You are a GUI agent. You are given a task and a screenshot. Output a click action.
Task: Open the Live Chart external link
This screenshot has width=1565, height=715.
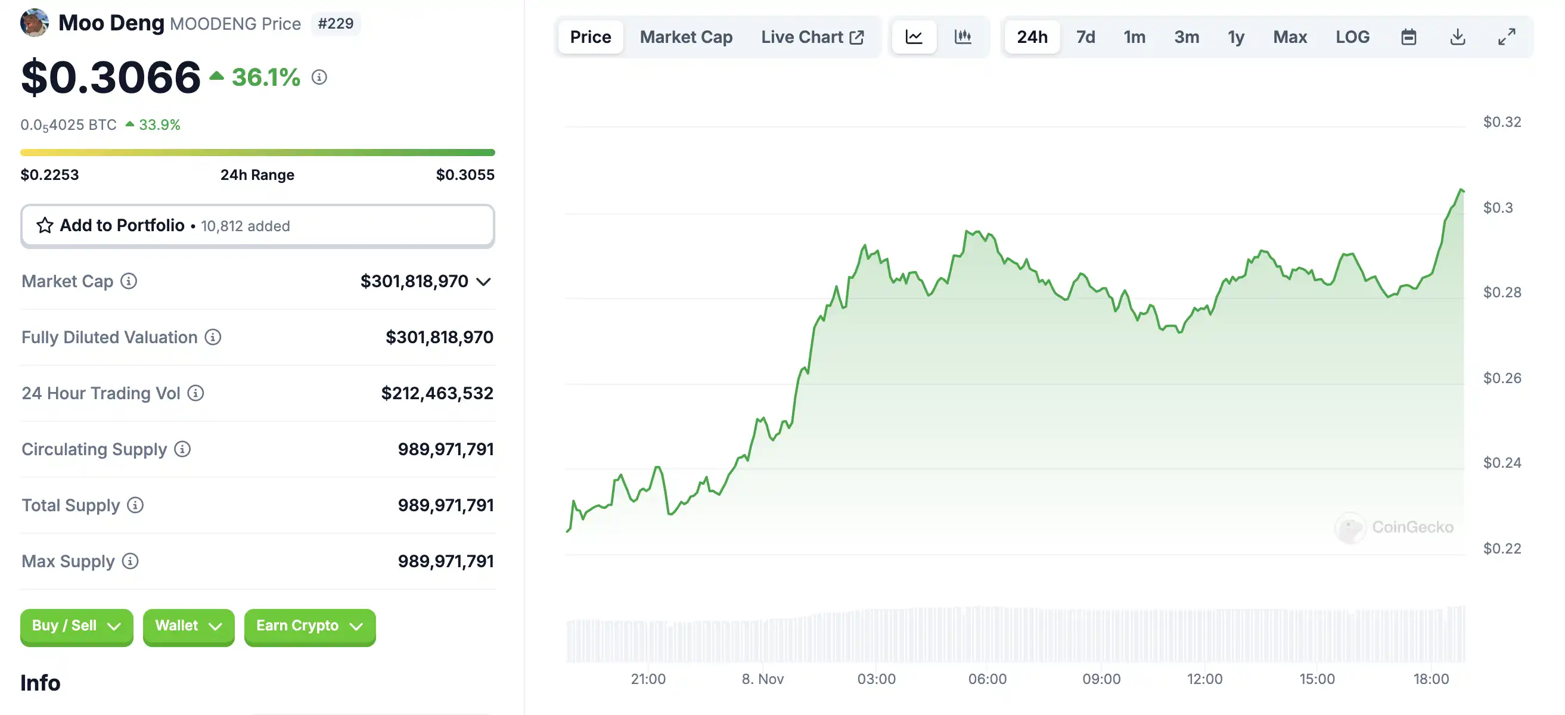point(812,37)
